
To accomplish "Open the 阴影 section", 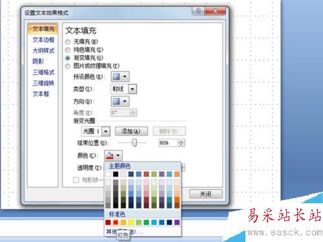I will click(38, 61).
